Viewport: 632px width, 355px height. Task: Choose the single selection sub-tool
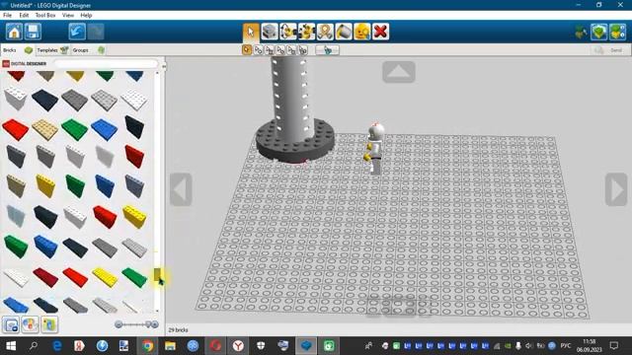pyautogui.click(x=247, y=50)
